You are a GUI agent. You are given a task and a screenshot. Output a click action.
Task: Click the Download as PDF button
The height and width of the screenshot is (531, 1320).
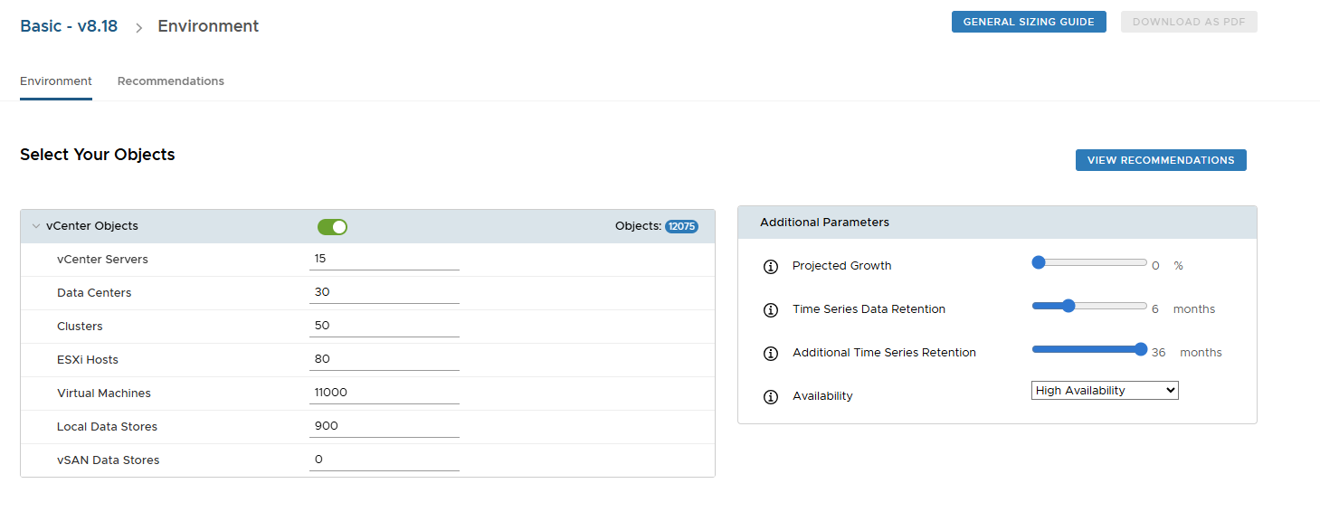(x=1189, y=22)
